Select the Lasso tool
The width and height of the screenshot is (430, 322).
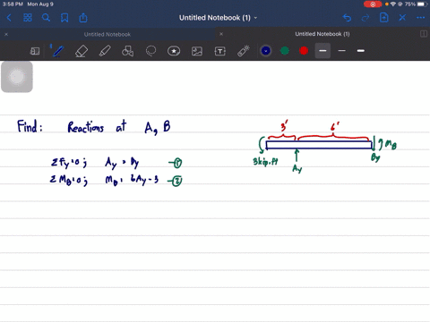pos(150,51)
